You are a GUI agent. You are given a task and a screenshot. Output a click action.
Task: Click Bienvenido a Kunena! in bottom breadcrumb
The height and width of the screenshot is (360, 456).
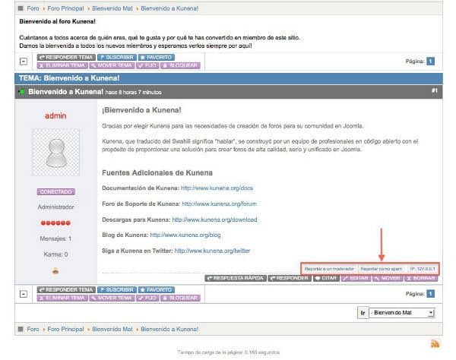[x=169, y=329]
